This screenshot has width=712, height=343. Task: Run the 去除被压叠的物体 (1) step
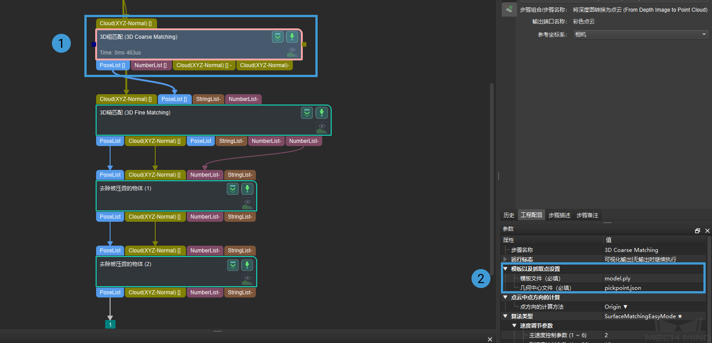247,188
